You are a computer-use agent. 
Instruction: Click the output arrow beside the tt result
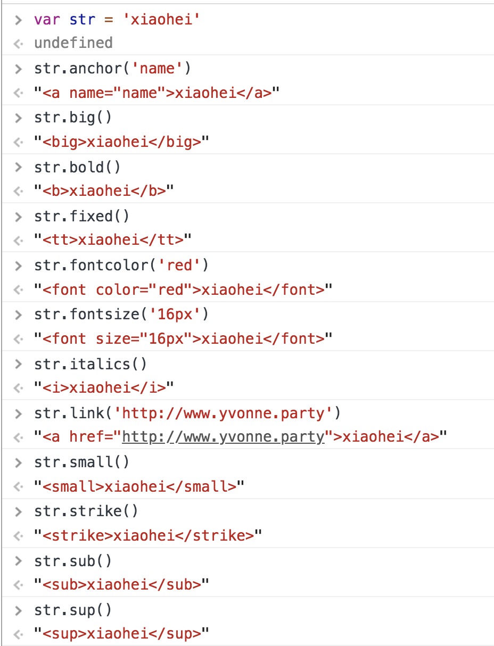[x=19, y=241]
